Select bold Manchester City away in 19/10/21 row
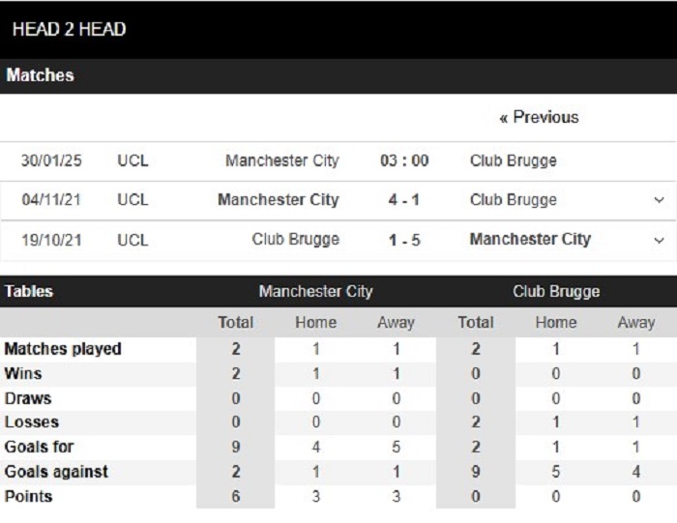 point(530,239)
